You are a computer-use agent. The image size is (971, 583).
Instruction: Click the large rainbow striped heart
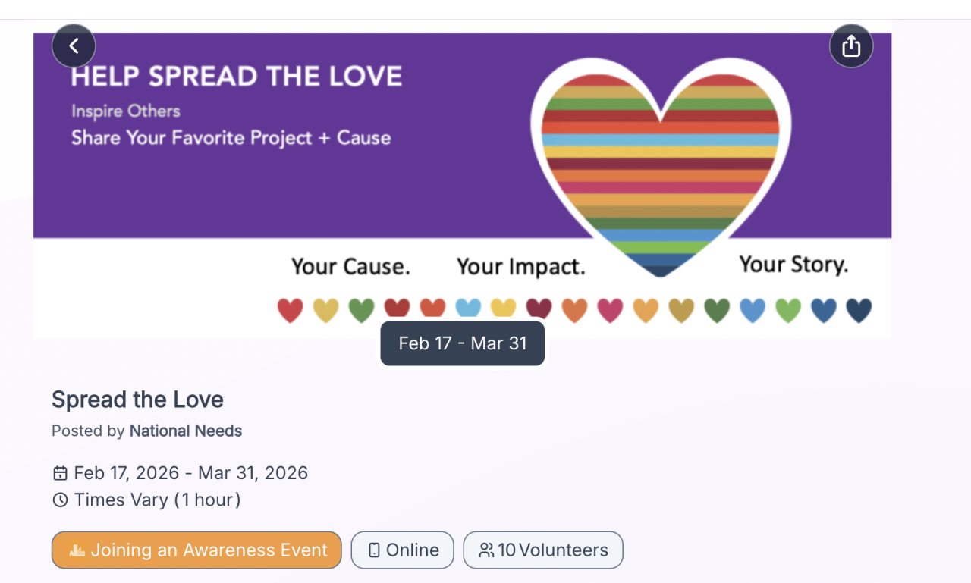pyautogui.click(x=660, y=167)
